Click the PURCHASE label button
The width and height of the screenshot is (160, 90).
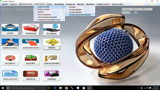pos(31,33)
